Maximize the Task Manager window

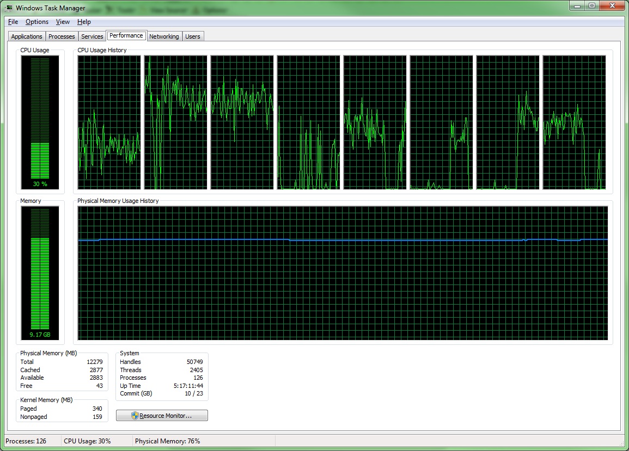coord(592,6)
